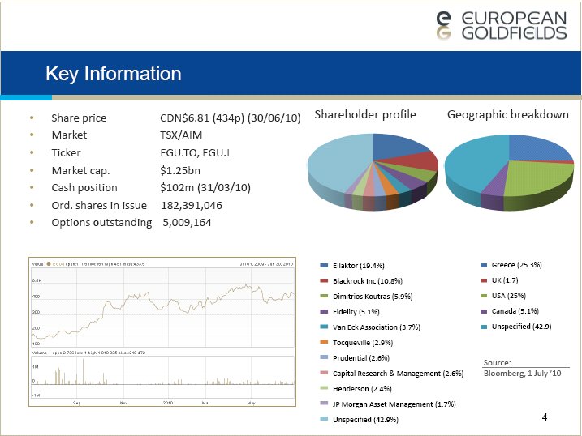Click the 'Market' label
This screenshot has height=436, width=582.
tap(69, 135)
